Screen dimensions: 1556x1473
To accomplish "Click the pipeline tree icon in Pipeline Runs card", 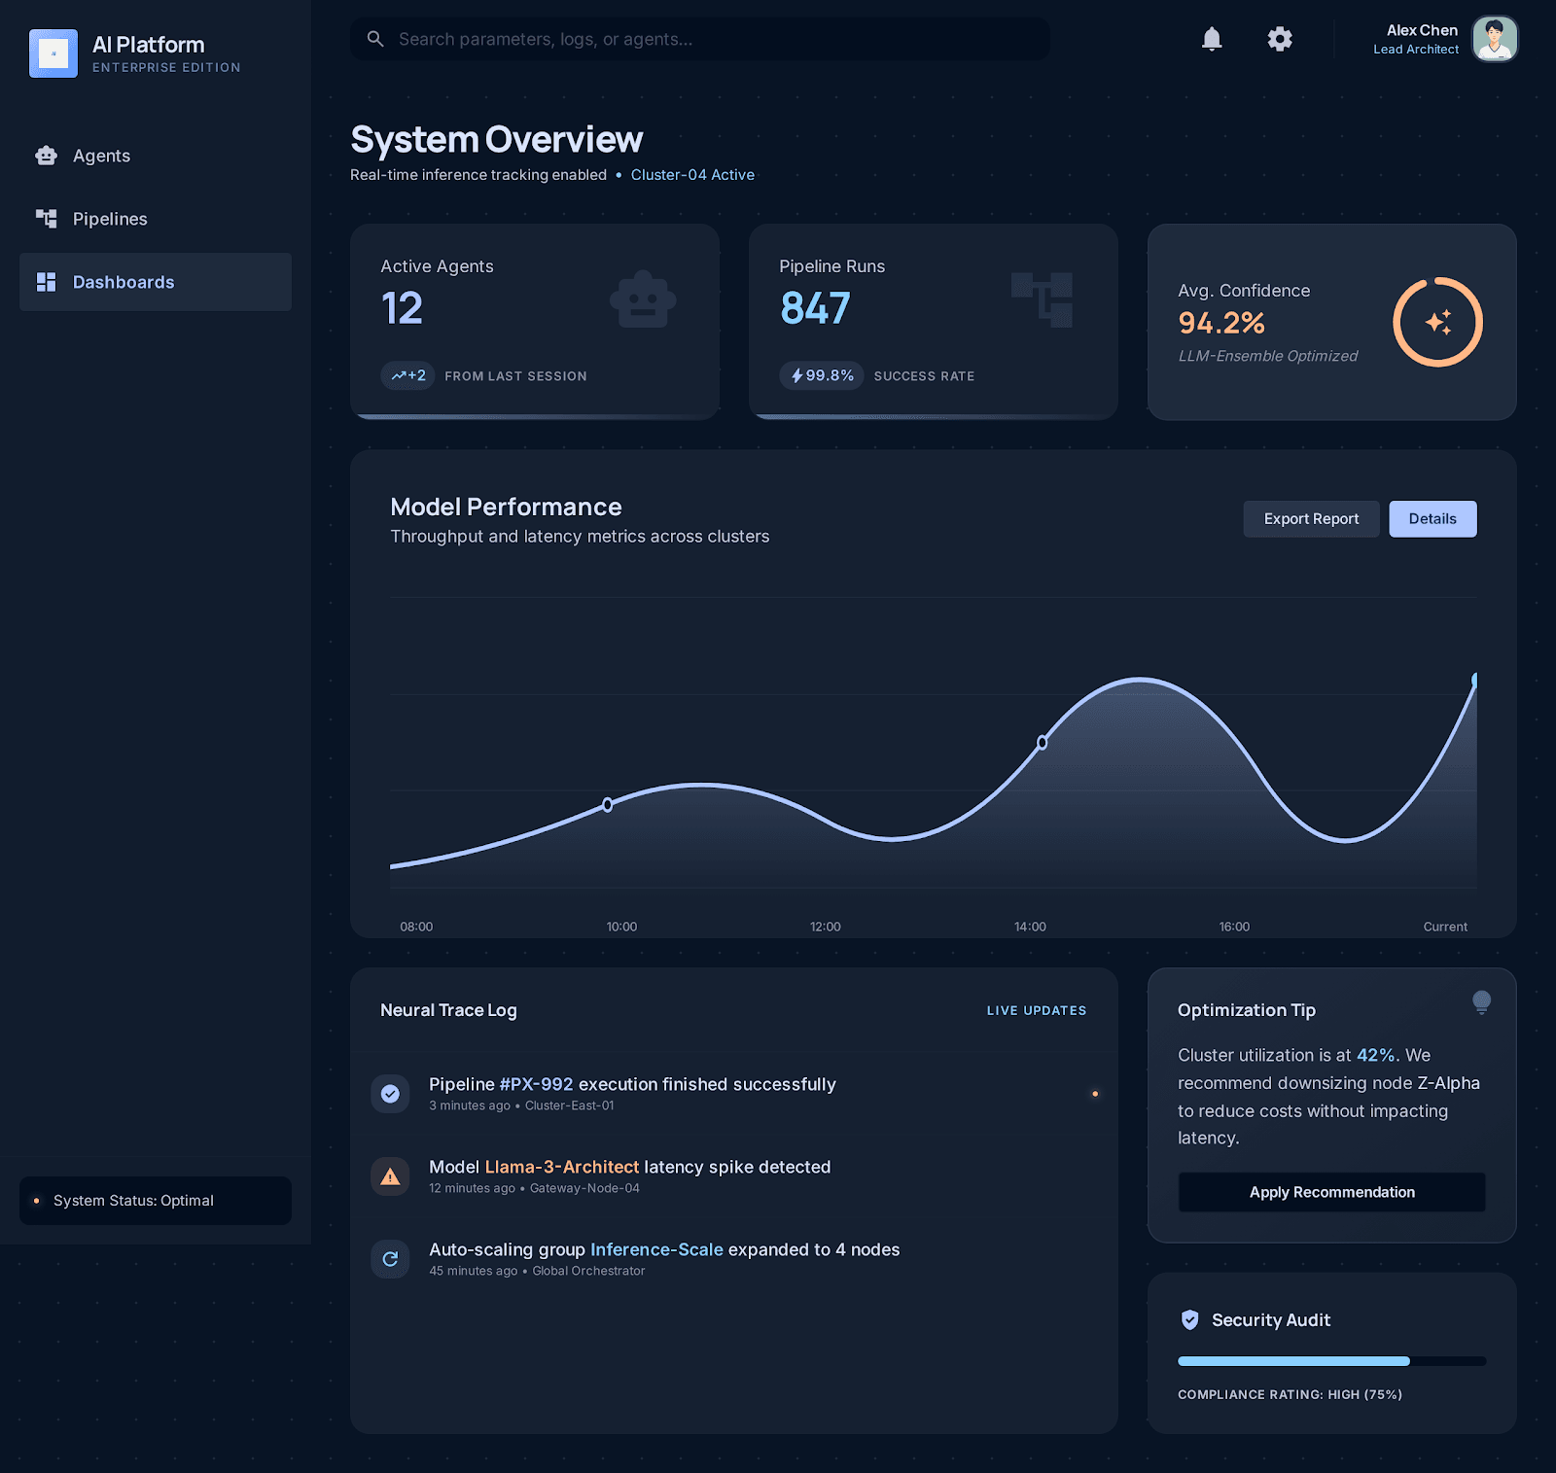I will click(1042, 299).
